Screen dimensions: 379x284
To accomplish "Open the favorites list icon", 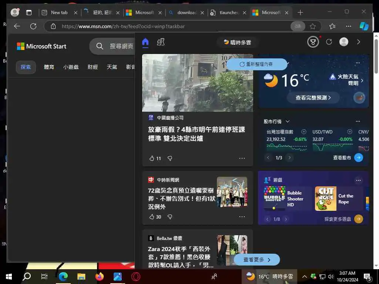I will (x=332, y=26).
